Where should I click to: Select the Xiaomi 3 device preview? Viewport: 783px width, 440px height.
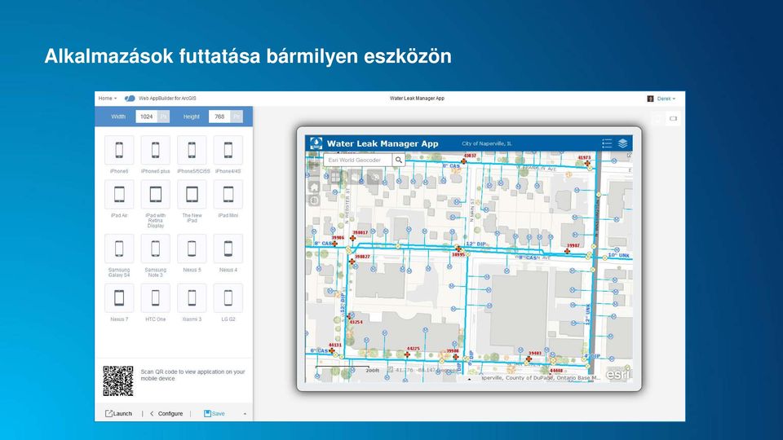point(192,298)
